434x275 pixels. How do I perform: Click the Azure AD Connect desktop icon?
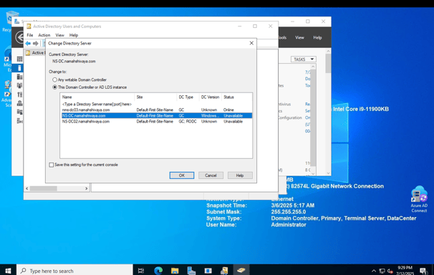(419, 199)
